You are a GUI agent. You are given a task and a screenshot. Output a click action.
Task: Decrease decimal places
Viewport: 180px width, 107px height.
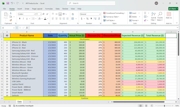point(99,18)
